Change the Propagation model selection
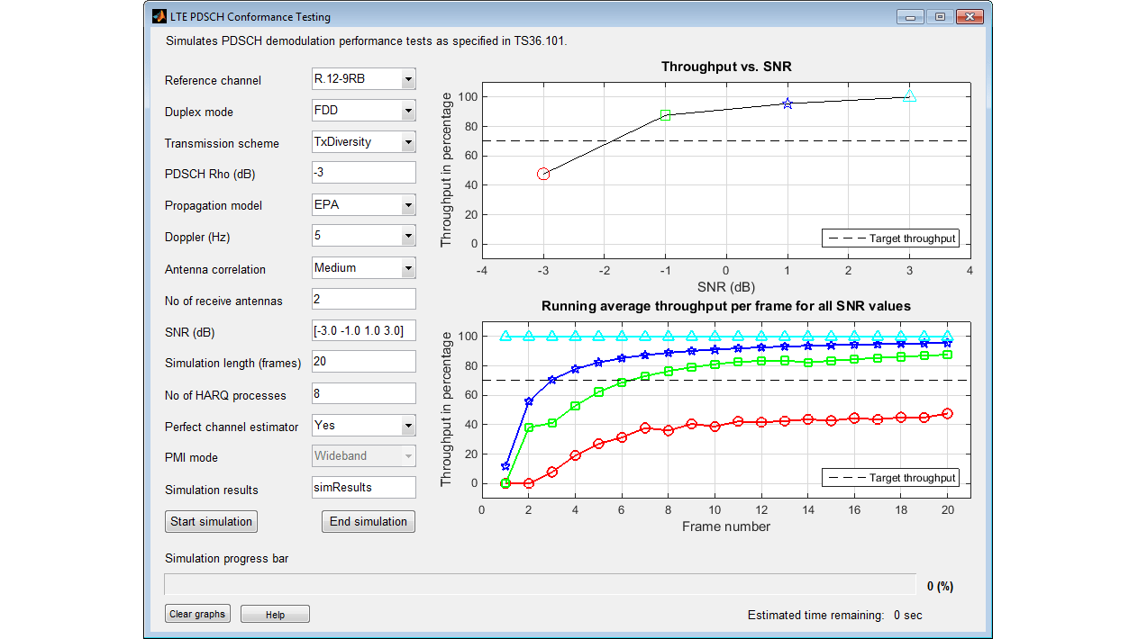This screenshot has height=639, width=1138. 363,205
